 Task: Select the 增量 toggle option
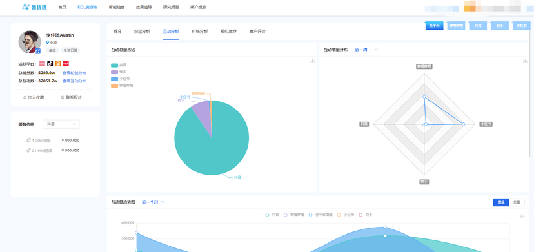(501, 202)
